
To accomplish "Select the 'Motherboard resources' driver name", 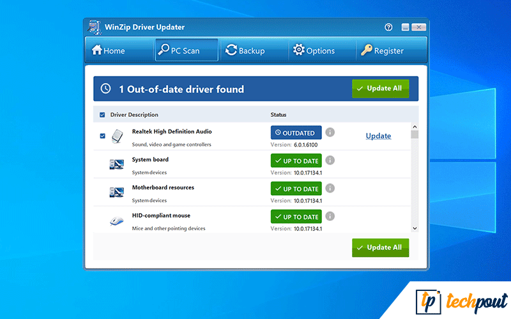I will pos(163,188).
